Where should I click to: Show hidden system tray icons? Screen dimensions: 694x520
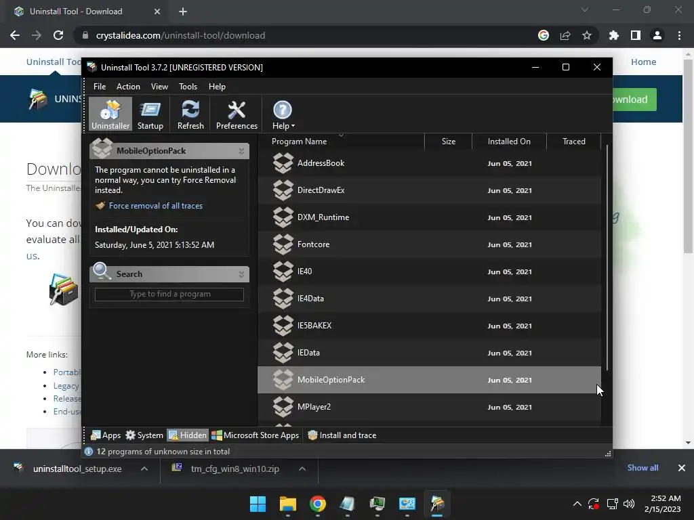click(x=577, y=504)
